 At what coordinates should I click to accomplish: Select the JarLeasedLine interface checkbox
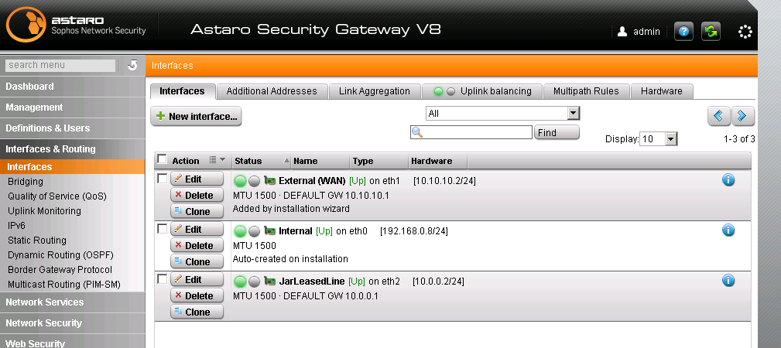pyautogui.click(x=162, y=279)
